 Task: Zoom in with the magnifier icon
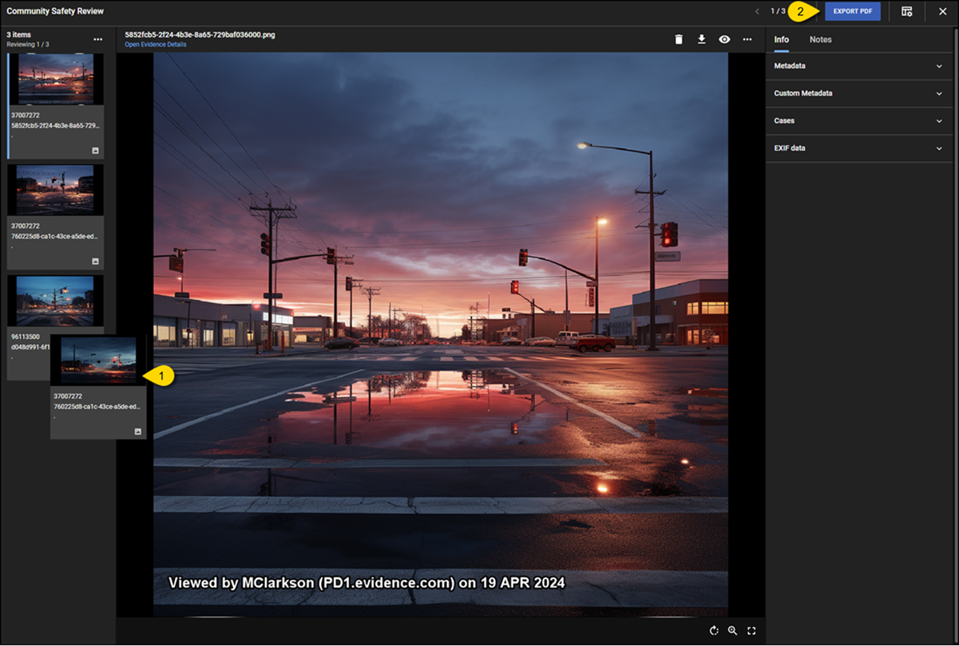(x=732, y=631)
